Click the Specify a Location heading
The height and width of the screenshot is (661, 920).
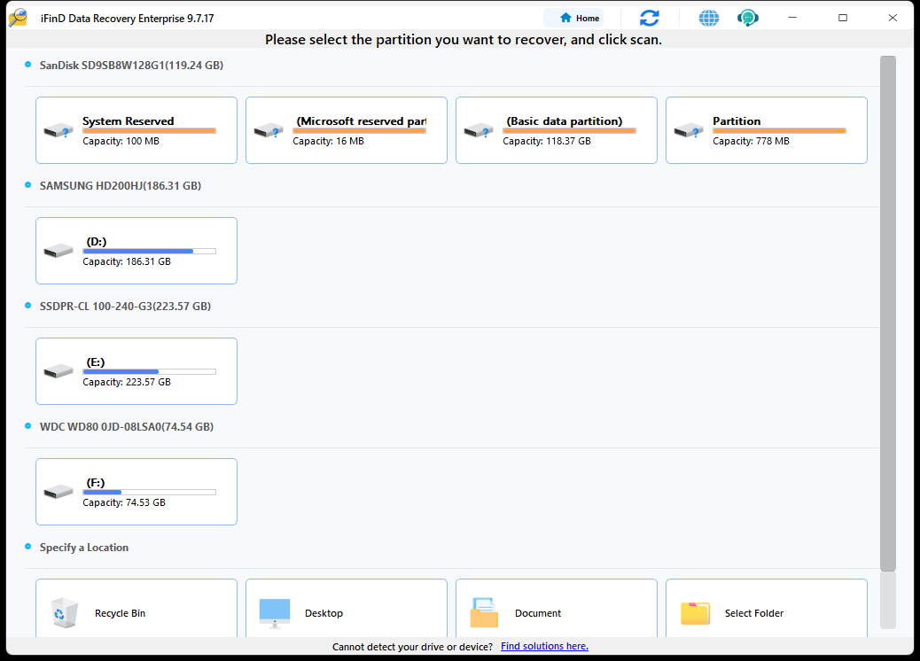click(84, 548)
